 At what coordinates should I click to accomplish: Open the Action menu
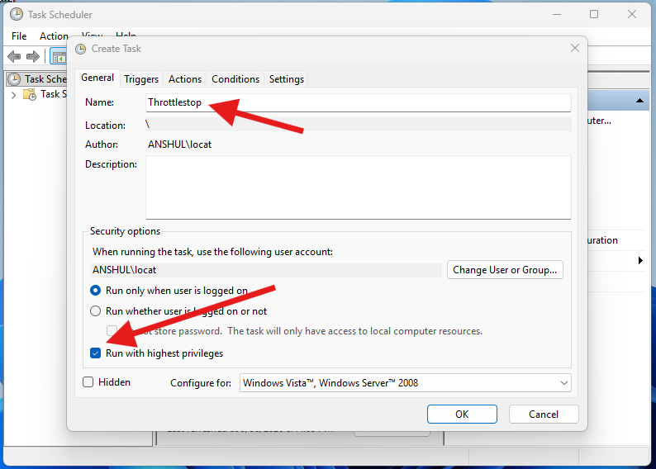[54, 36]
